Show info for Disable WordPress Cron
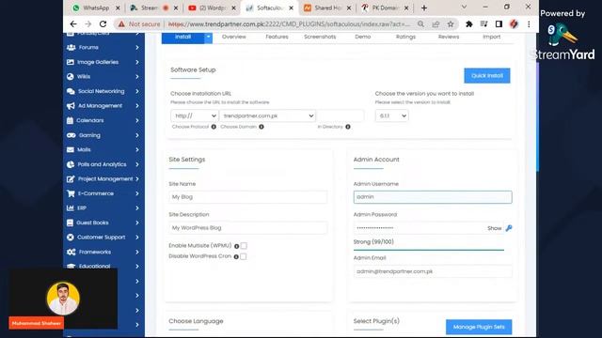602x338 pixels. (x=236, y=256)
